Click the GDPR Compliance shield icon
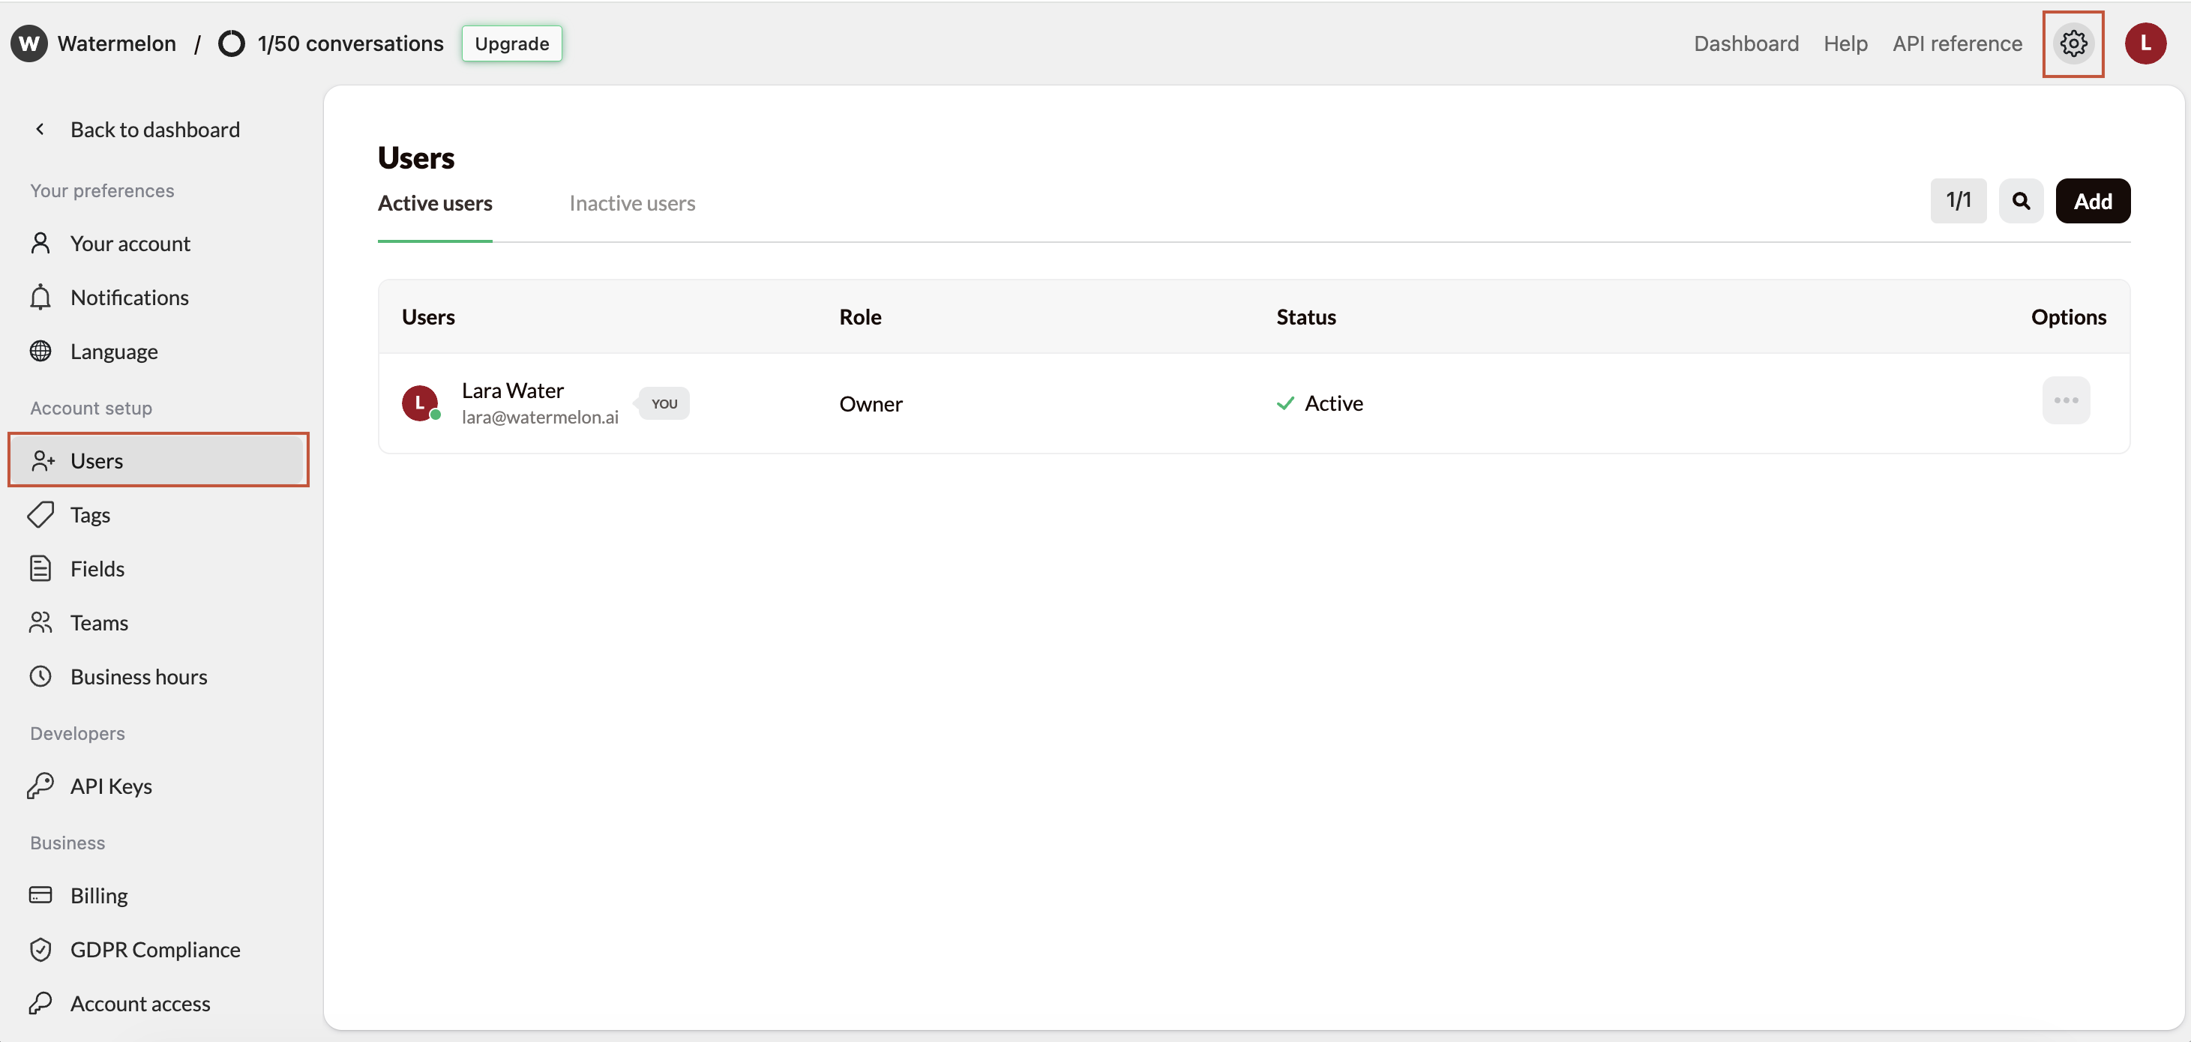 pos(42,949)
